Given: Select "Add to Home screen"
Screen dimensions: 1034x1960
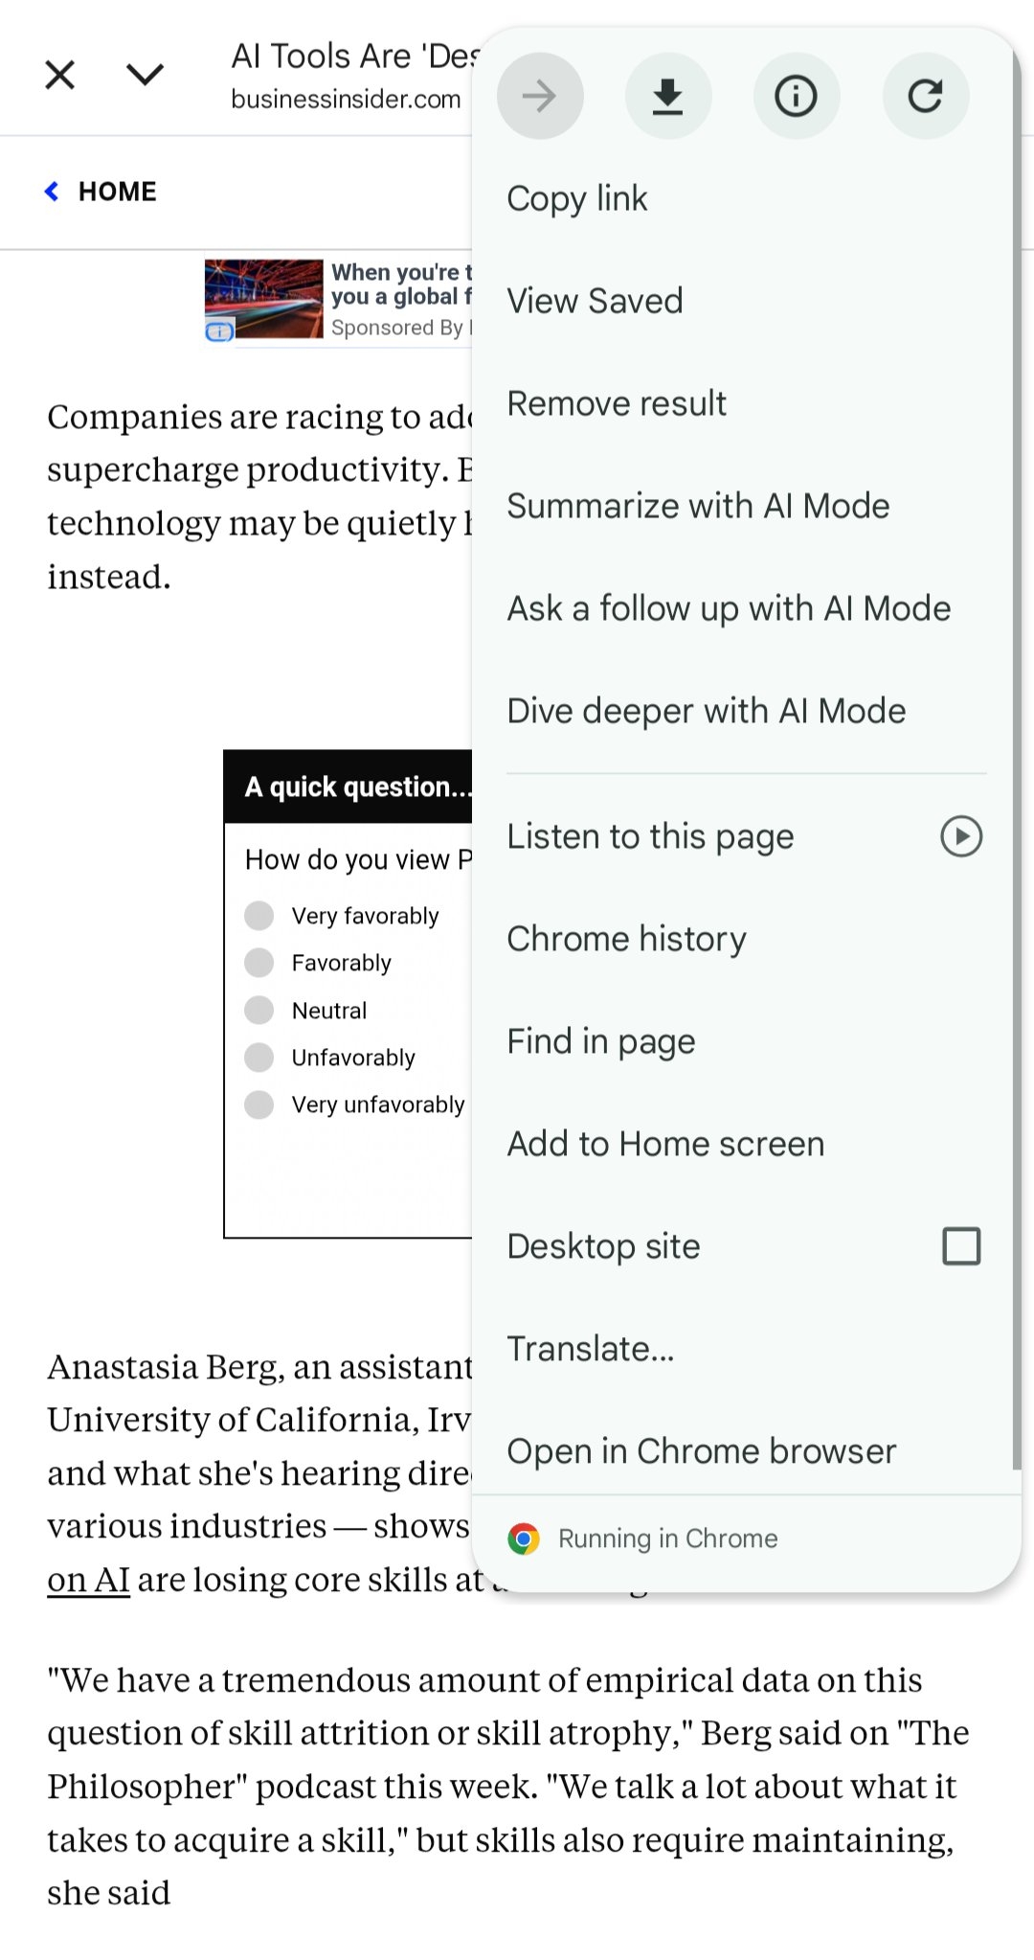Looking at the screenshot, I should coord(665,1143).
